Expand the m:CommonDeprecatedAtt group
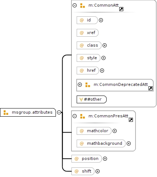This screenshot has height=177, width=157. 80,84
